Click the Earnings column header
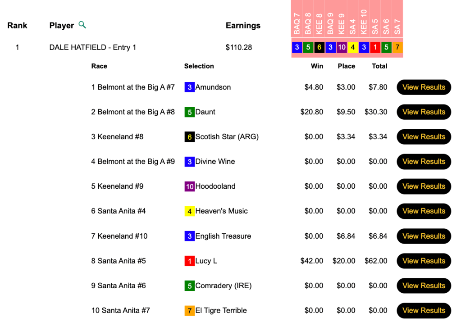461x322 pixels. pyautogui.click(x=243, y=26)
